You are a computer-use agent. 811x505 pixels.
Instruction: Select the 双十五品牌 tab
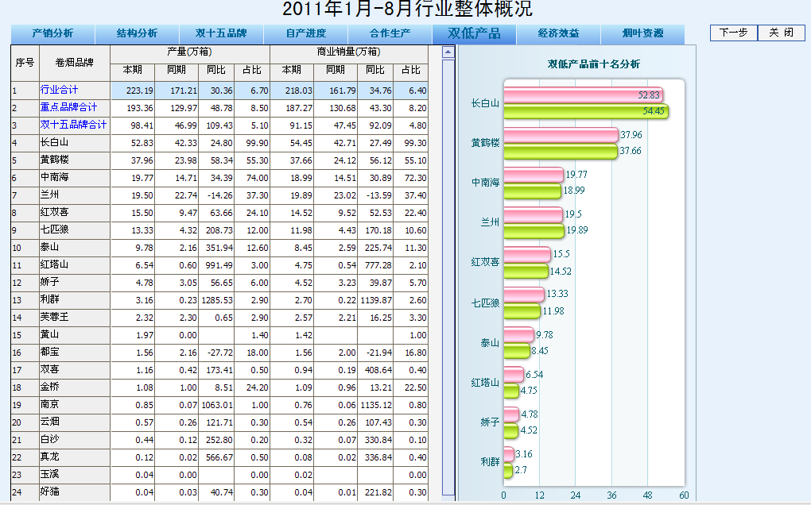pyautogui.click(x=221, y=33)
